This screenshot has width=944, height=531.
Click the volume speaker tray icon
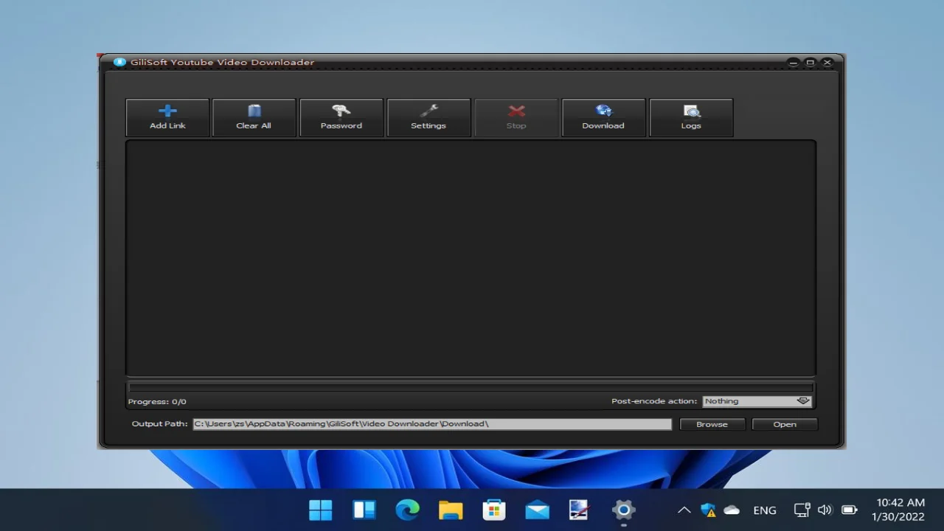point(825,510)
